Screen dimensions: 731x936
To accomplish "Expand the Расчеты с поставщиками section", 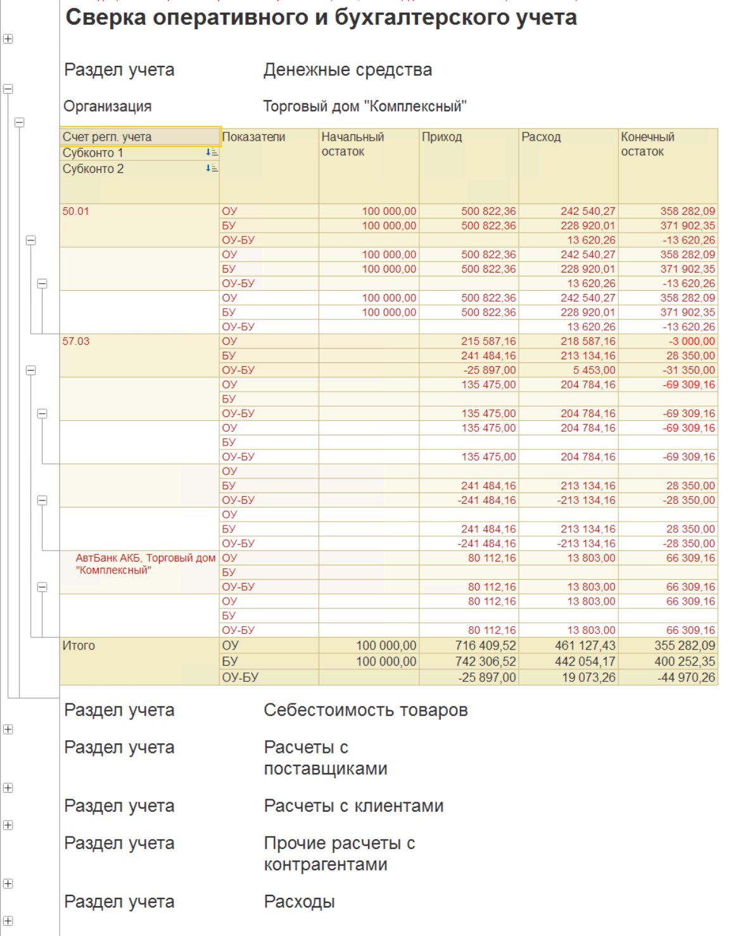I will click(x=8, y=788).
